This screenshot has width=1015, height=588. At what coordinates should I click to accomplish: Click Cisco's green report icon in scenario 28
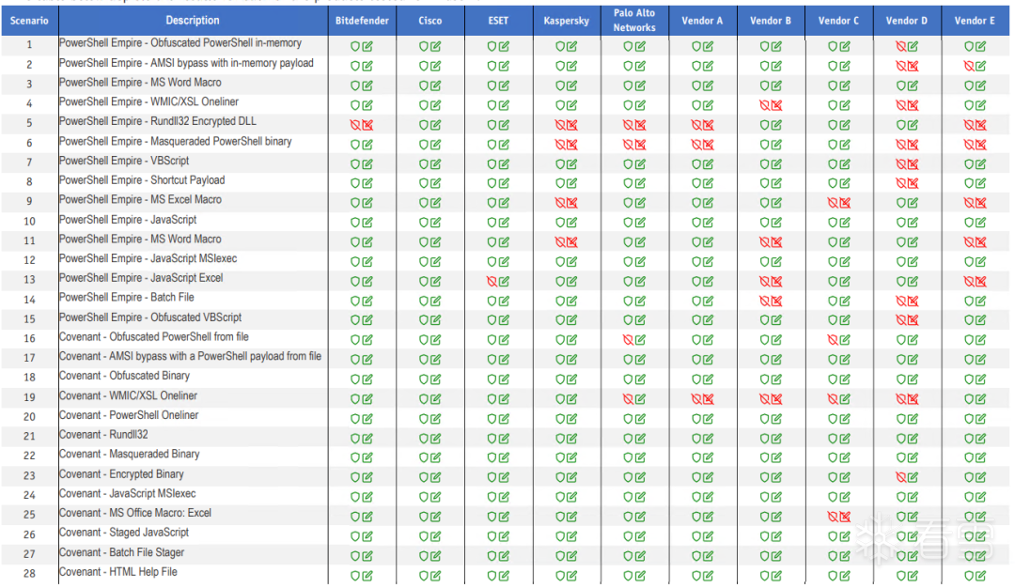point(436,576)
